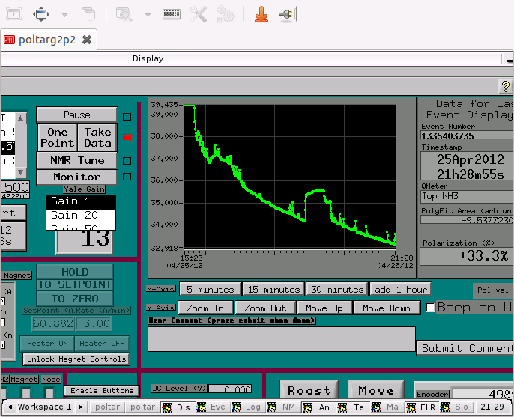Click the Pause button
Screen dimensions: 514x417
coord(76,115)
